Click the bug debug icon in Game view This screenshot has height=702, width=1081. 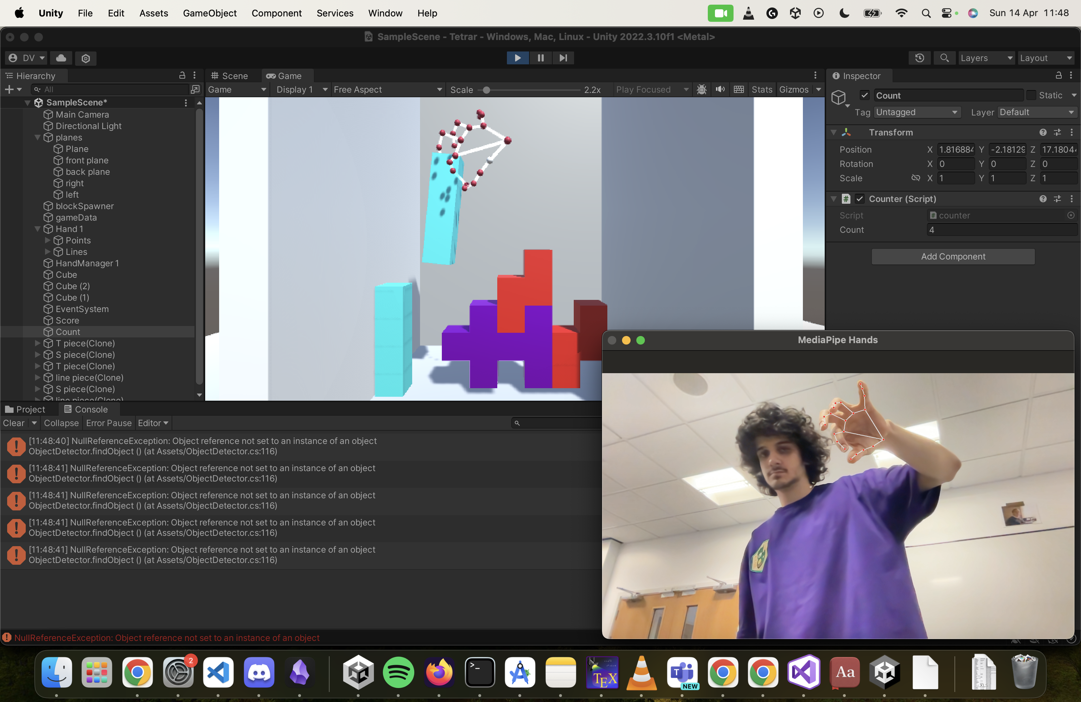(701, 89)
